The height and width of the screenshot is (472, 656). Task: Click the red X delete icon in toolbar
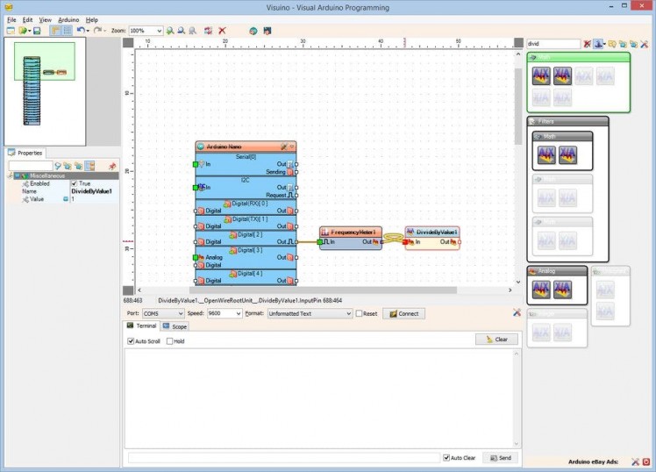point(223,31)
